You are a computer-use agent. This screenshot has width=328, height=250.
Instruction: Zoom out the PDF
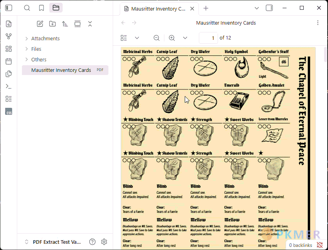point(157,38)
